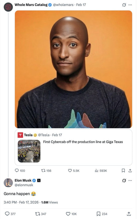Share Elon Musk's post via upload icon
Image resolution: width=137 pixels, height=219 pixels.
(x=129, y=214)
